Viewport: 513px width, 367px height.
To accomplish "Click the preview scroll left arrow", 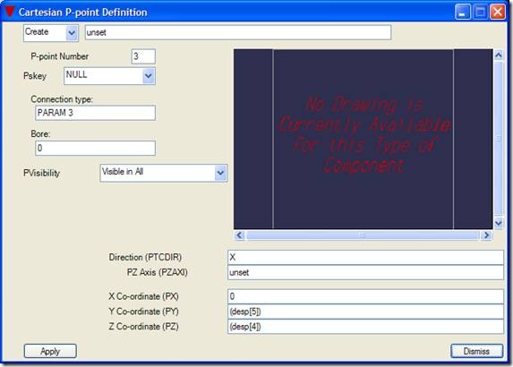I will coord(239,235).
